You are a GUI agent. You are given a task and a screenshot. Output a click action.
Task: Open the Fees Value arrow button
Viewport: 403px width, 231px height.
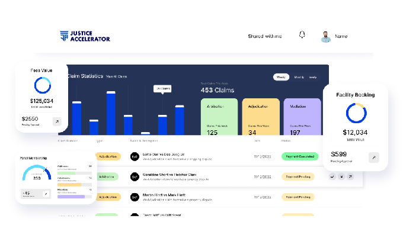point(57,121)
